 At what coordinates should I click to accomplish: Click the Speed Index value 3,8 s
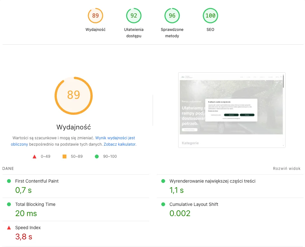click(24, 237)
